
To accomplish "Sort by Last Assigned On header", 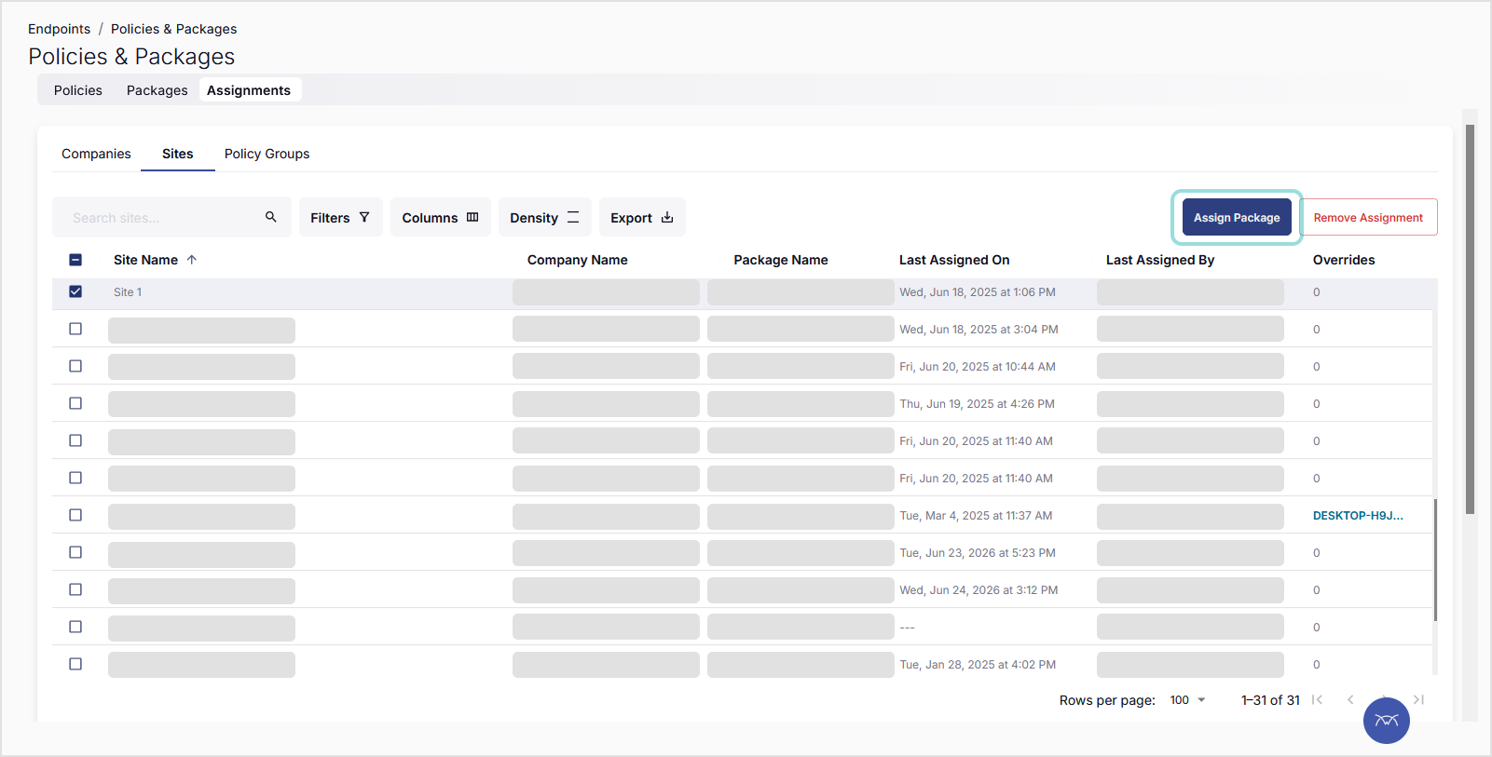I will point(954,260).
